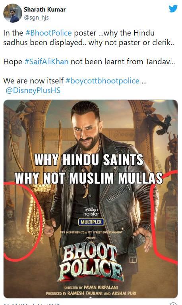Viewport: 182px width, 305px height.
Task: Click the red-circled area on the poster's left
Action: coord(22,222)
